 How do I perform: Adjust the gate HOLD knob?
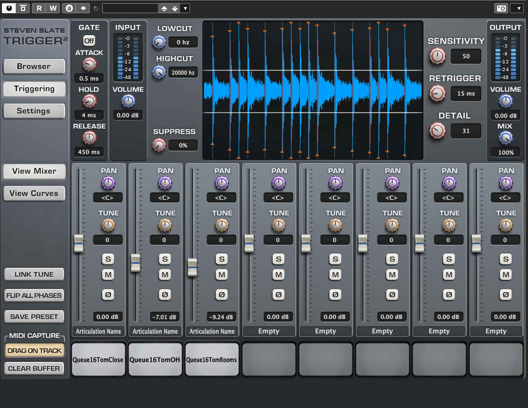(x=89, y=101)
